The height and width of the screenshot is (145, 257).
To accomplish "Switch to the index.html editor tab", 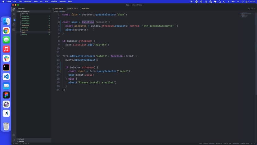I will (58, 8).
